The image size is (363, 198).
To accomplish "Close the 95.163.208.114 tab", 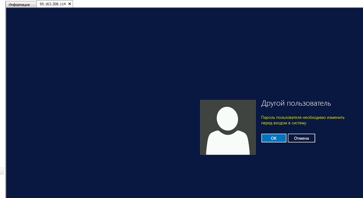I will (70, 4).
